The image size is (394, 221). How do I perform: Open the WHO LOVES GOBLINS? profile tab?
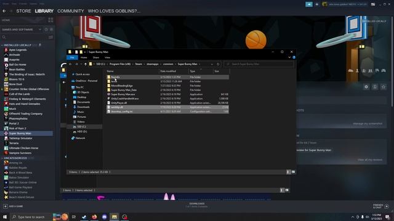click(114, 11)
